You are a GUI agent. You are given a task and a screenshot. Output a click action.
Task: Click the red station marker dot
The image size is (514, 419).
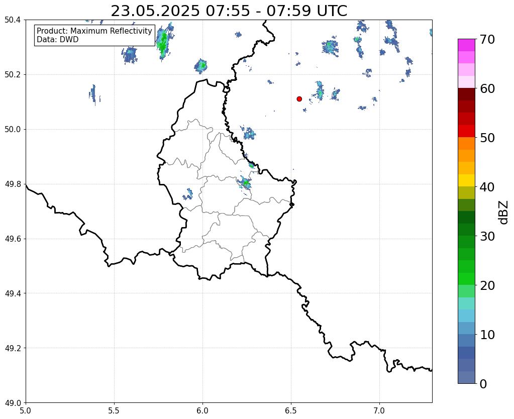coord(299,98)
